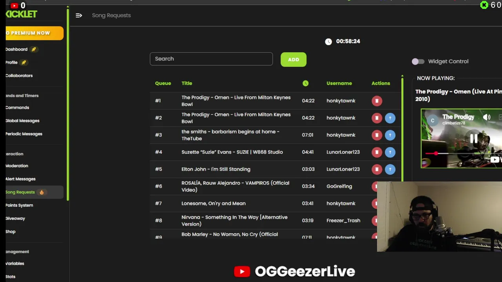Screen dimensions: 502x282
Task: Click the Now Playing song title text
Action: tap(458, 95)
